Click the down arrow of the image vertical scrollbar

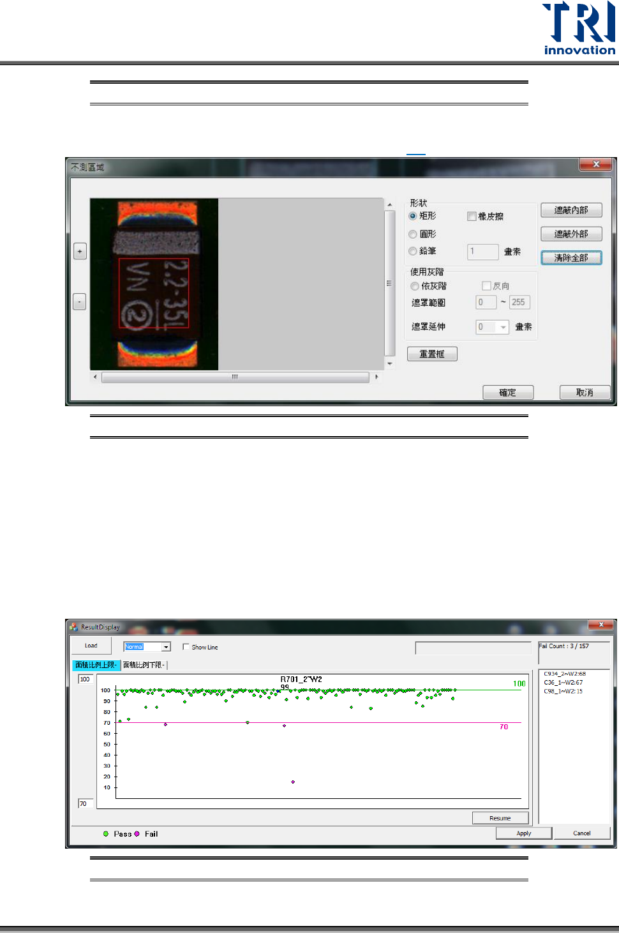390,364
